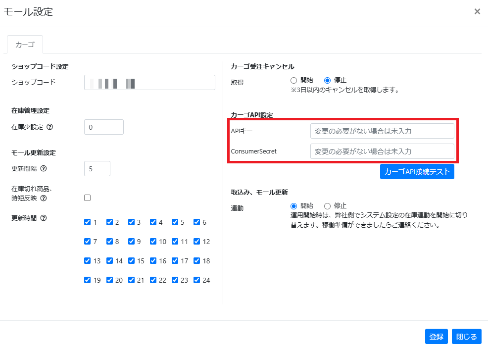Uncheck update hour 9 checkbox
Viewport: 488px width, 350px height.
pyautogui.click(x=131, y=241)
